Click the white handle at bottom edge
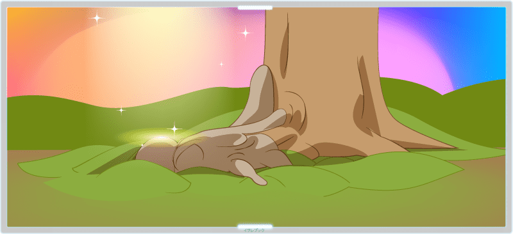Viewport: 513px width, 234px height. point(255,226)
